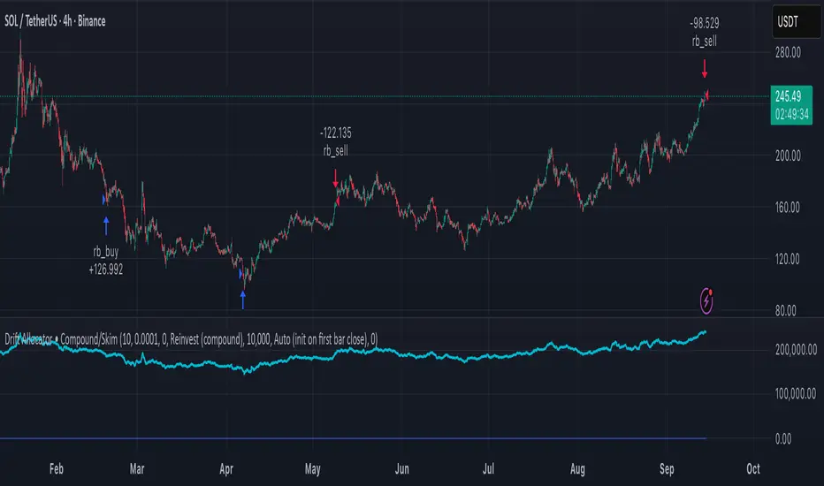Click the 0.00 equity axis label
Viewport: 824px width, 486px height.
pyautogui.click(x=783, y=439)
